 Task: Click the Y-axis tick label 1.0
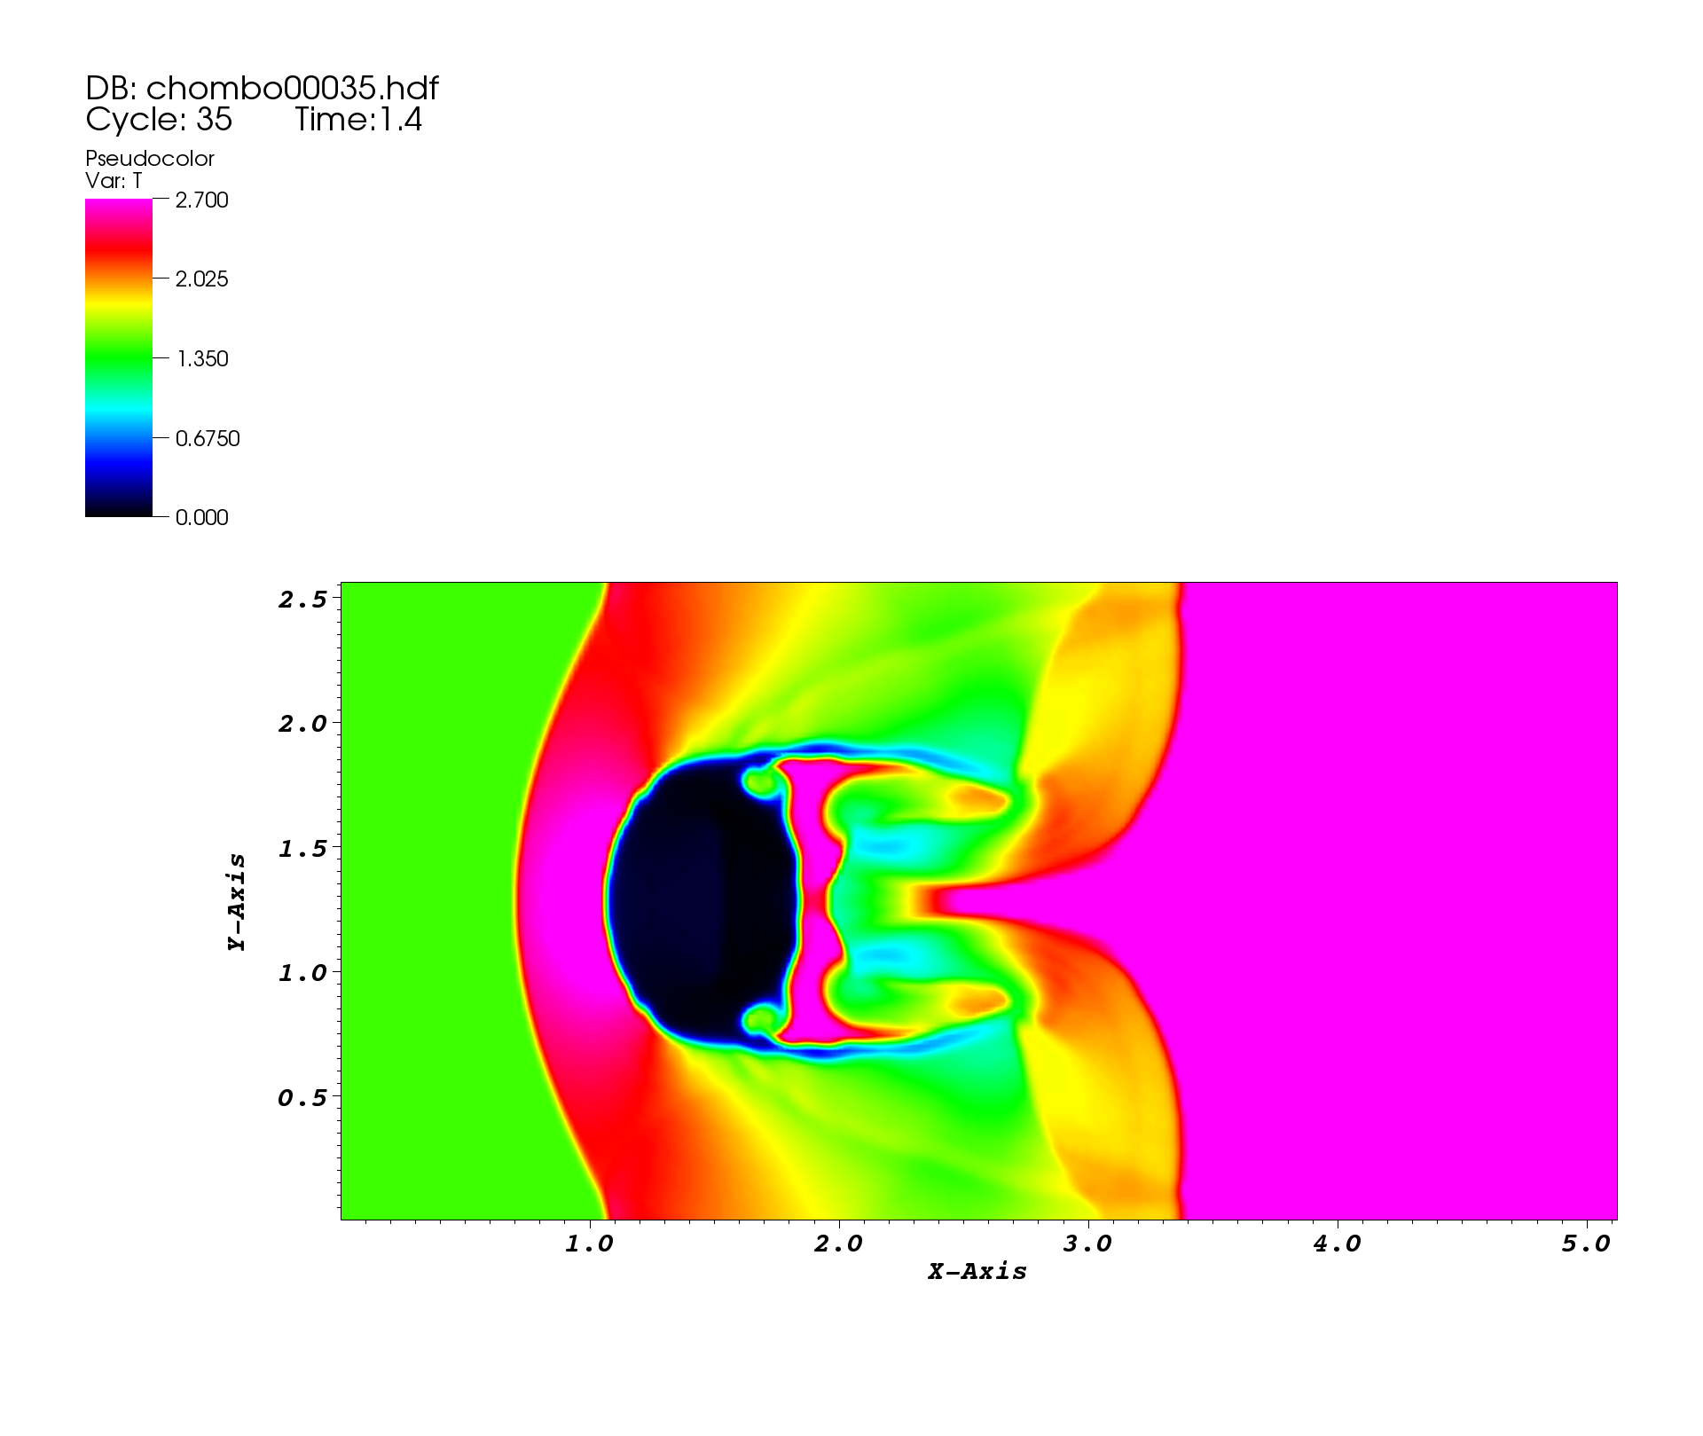coord(302,974)
